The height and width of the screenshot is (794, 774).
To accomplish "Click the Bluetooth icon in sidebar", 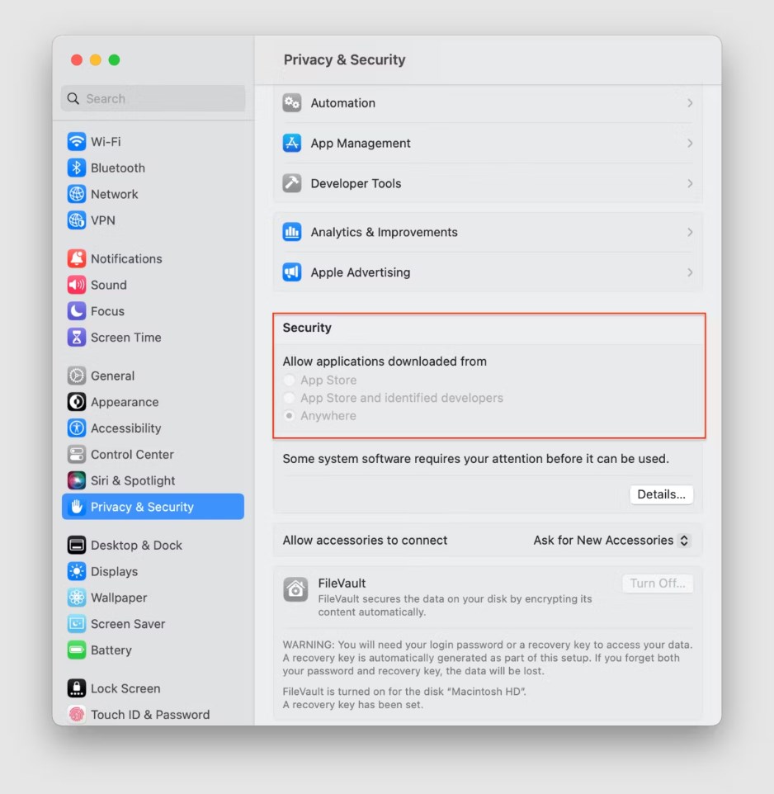I will tap(77, 168).
